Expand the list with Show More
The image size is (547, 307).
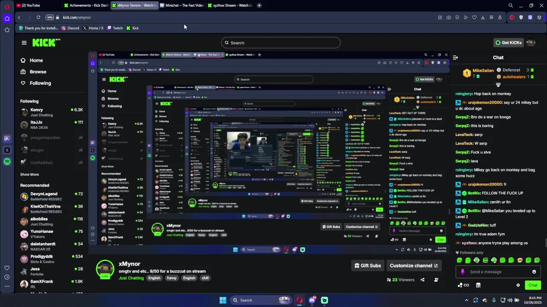pyautogui.click(x=29, y=174)
